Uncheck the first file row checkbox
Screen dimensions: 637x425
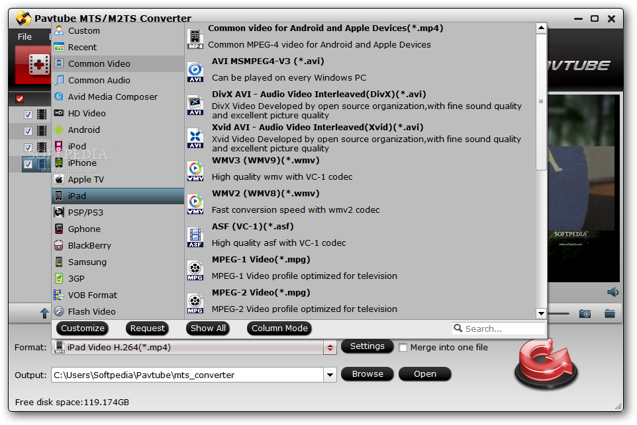28,114
